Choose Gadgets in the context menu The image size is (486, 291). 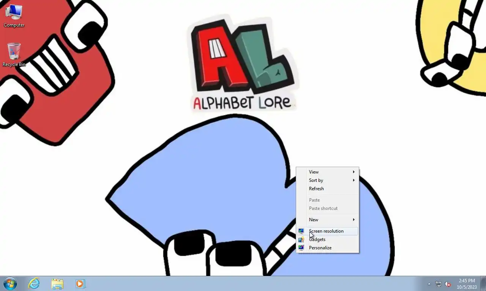tap(327, 239)
